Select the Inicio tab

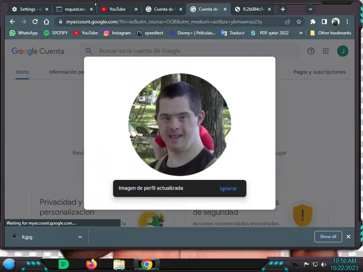(x=22, y=72)
